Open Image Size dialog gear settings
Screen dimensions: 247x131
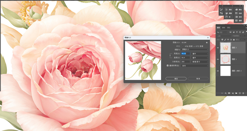[207, 43]
